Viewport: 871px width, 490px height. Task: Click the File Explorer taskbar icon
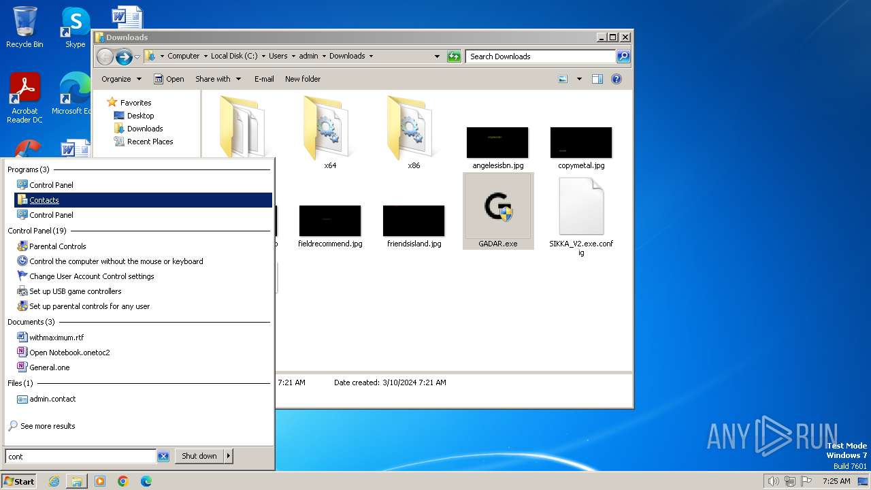(76, 481)
